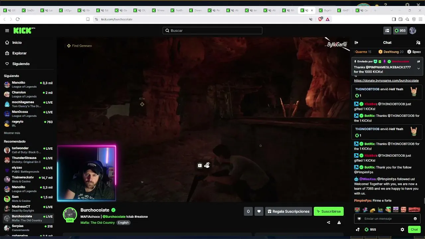Mute site audio in address bar
The height and width of the screenshot is (239, 425).
pos(311,19)
